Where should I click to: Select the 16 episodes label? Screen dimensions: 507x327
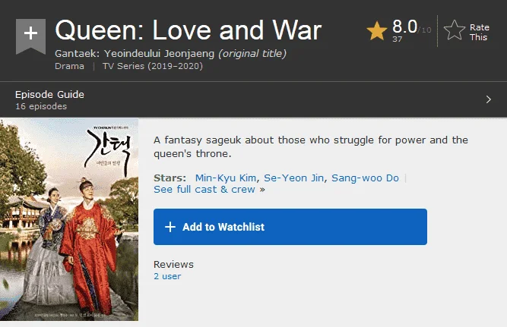(x=41, y=106)
